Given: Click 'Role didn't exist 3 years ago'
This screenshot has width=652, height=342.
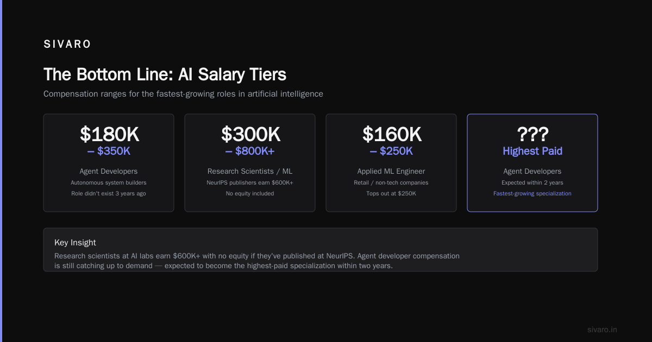Looking at the screenshot, I should [x=109, y=193].
